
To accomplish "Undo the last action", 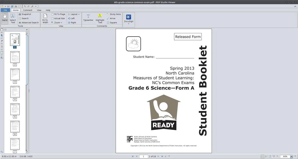I will tap(24, 6).
